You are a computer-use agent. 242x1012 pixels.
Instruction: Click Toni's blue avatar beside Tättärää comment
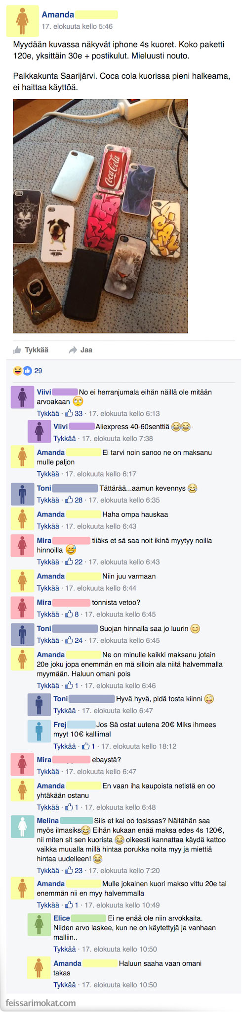click(x=22, y=494)
